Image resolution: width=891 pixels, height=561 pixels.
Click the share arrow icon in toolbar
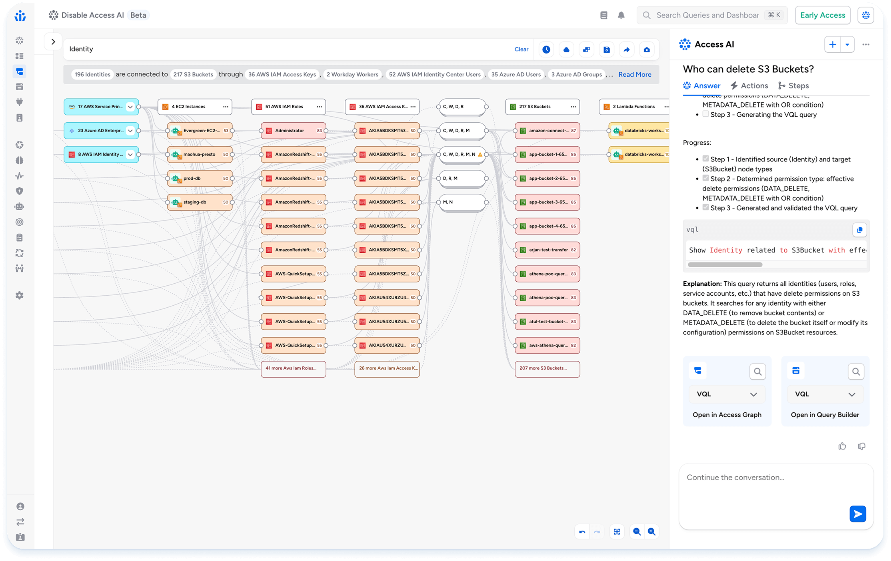pyautogui.click(x=627, y=50)
